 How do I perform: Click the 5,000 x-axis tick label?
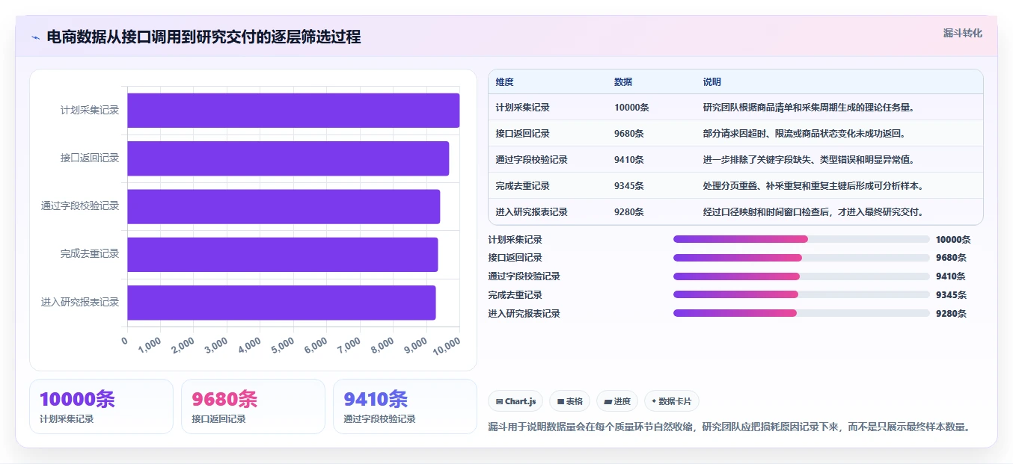tap(282, 345)
